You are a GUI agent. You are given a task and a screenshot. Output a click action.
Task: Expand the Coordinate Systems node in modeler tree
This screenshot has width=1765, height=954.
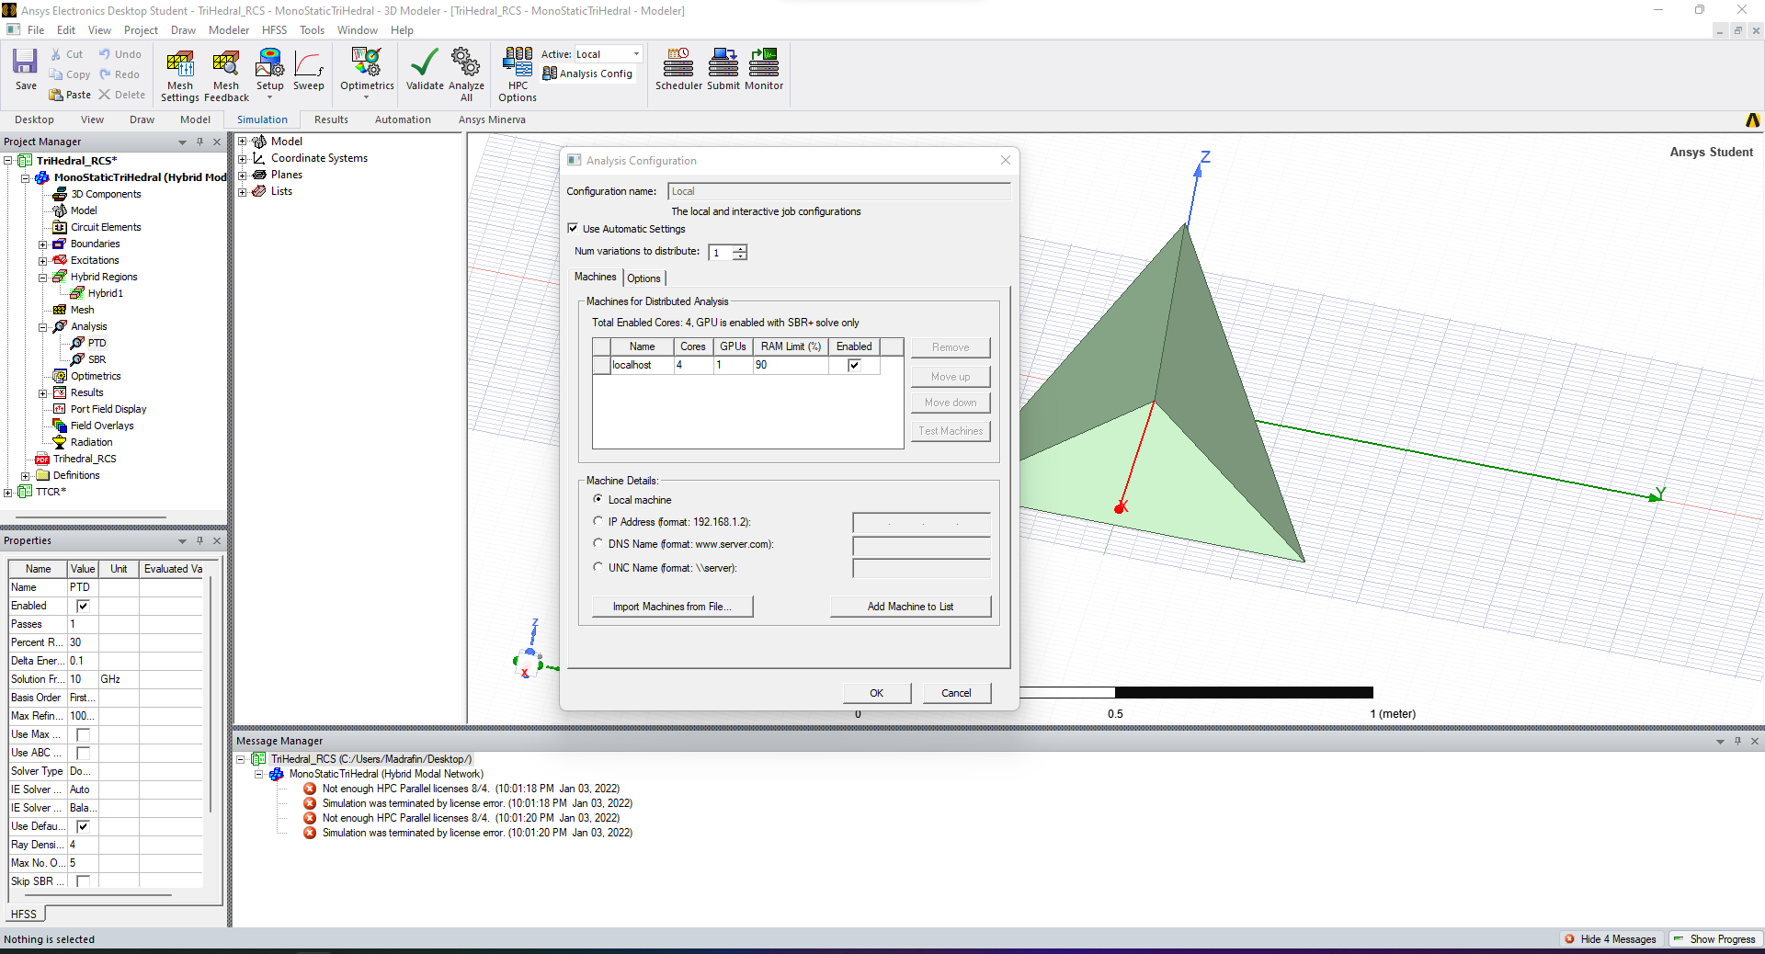(x=243, y=158)
